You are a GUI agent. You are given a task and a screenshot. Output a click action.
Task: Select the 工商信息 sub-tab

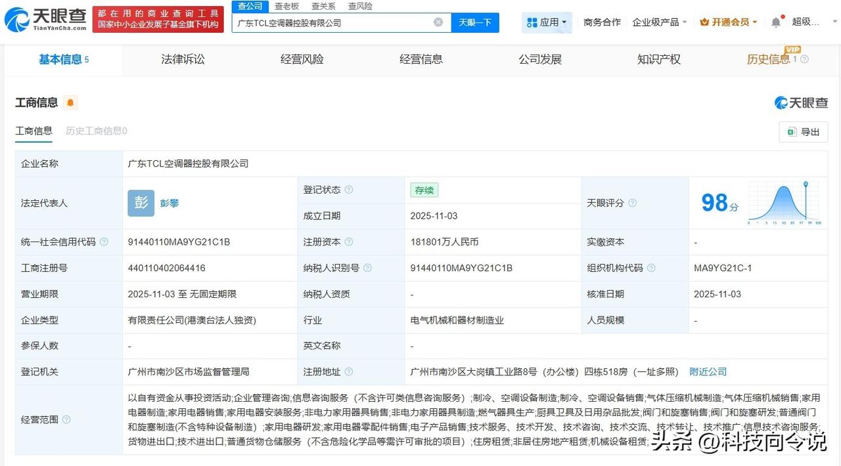[x=34, y=131]
